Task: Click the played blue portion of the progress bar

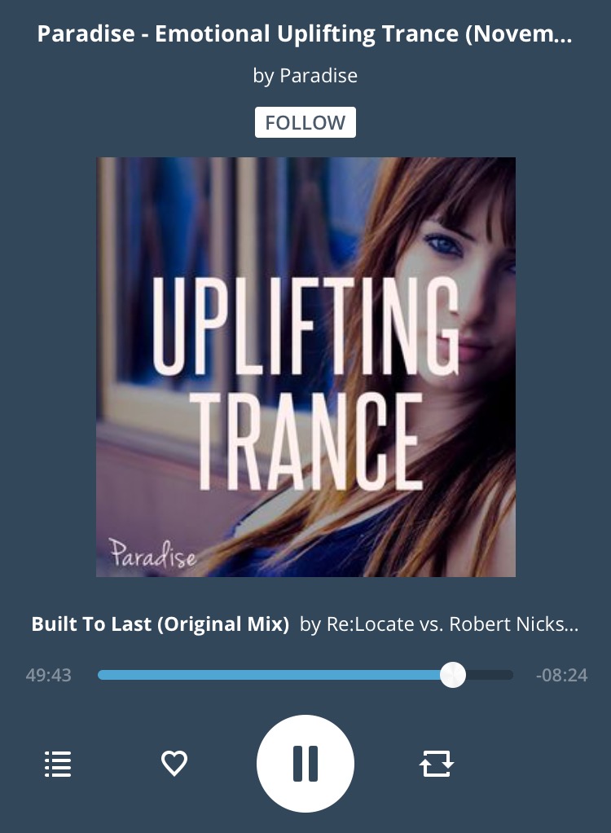Action: pyautogui.click(x=269, y=675)
